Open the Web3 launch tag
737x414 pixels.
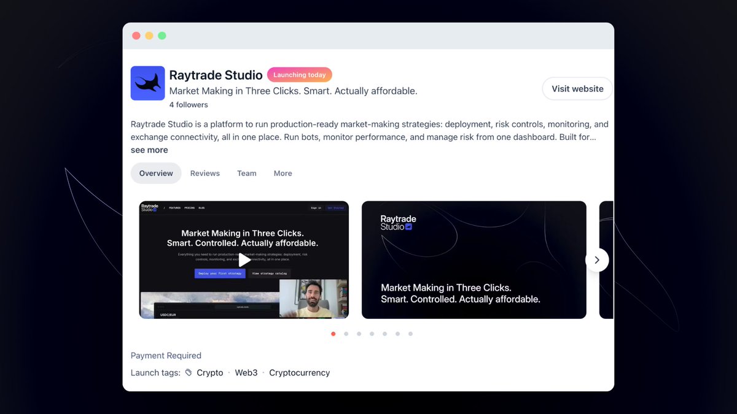(x=246, y=372)
